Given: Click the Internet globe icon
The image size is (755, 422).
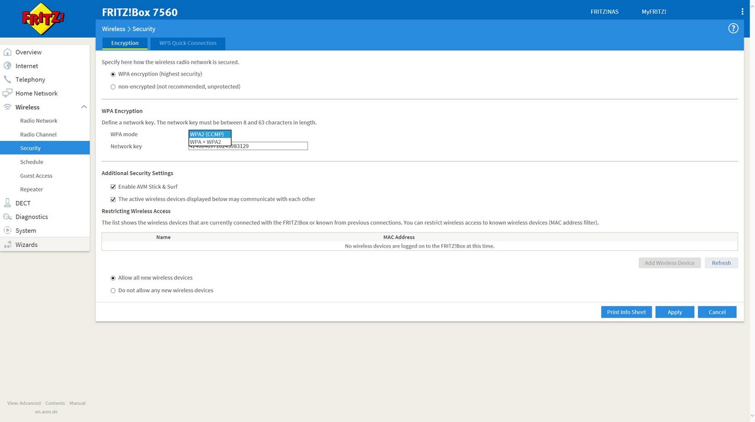Looking at the screenshot, I should [x=8, y=66].
